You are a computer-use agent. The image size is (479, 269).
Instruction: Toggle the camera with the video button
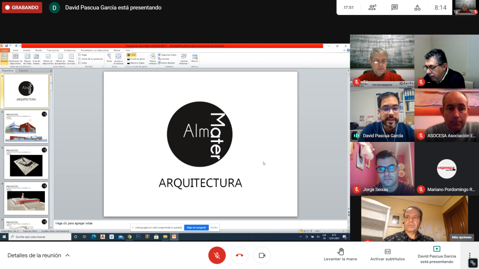[262, 255]
